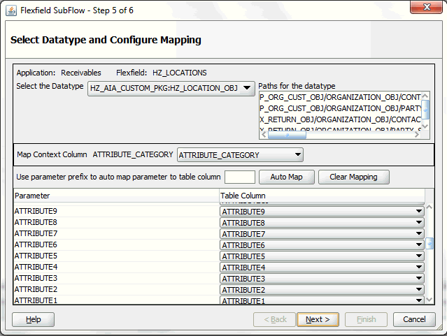
Task: Open Help for this wizard step
Action: coord(33,319)
